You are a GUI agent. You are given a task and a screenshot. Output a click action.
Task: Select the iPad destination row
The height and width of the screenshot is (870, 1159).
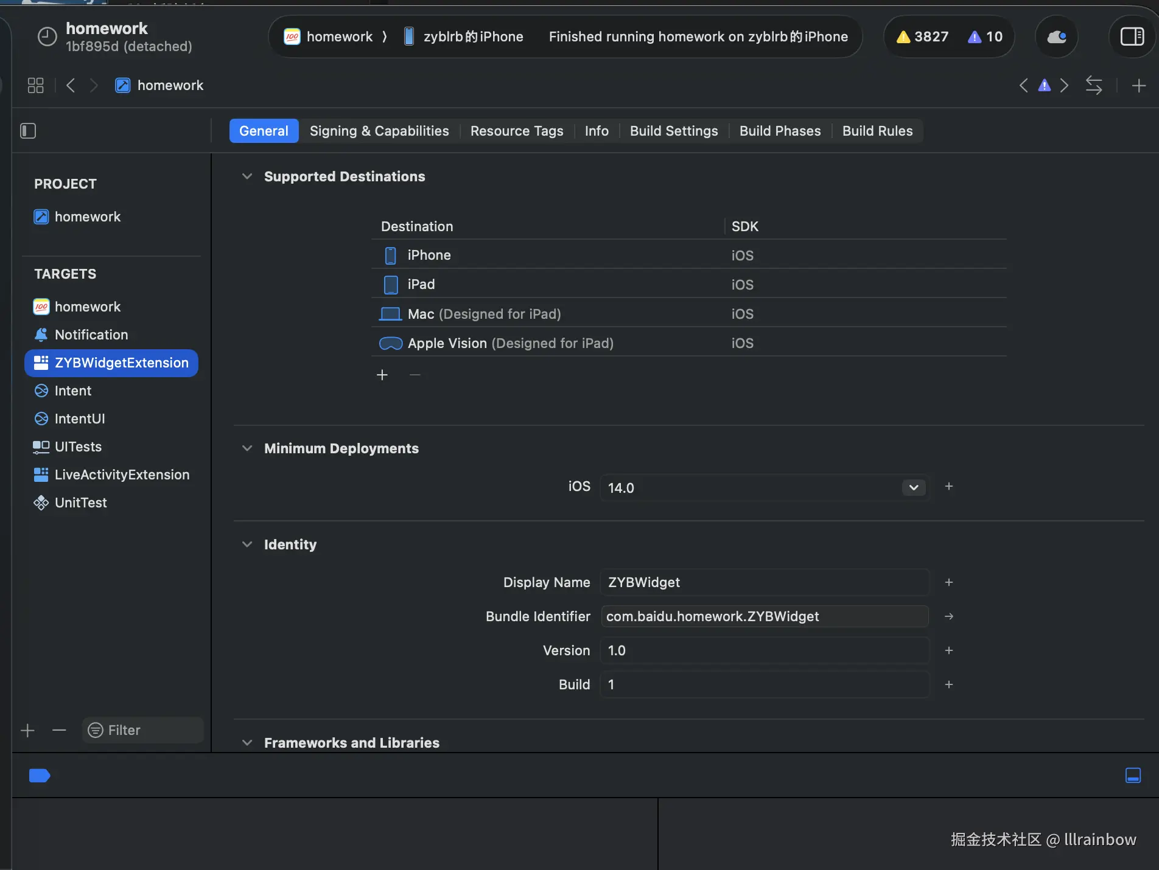point(688,284)
